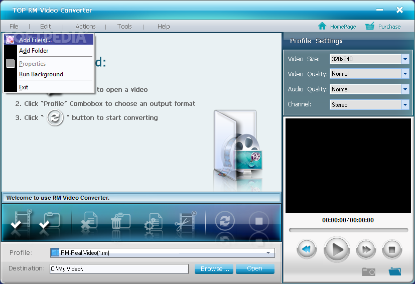Start converting with the circular arrows icon
Screen dimensions: 415x284
pyautogui.click(x=225, y=220)
